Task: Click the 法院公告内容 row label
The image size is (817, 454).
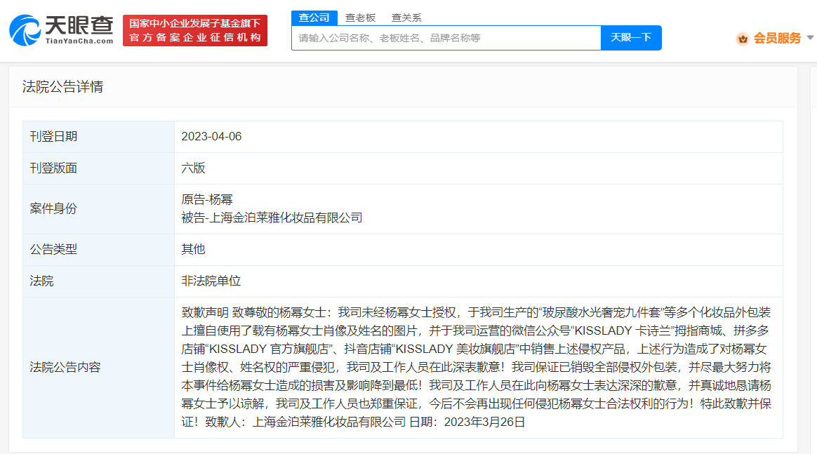Action: pyautogui.click(x=65, y=368)
